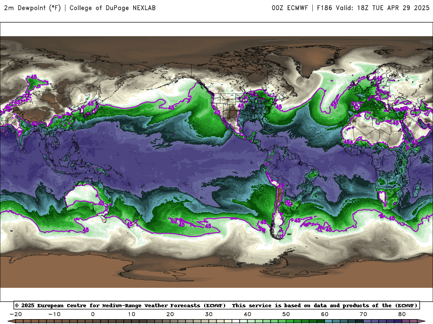
Task: Click the "College of DuPage NEXLAB" label
Action: [x=113, y=8]
